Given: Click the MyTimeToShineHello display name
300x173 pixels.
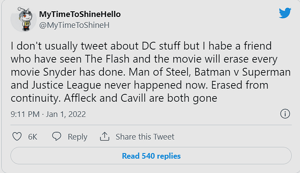Looking at the screenshot, I should point(80,14).
